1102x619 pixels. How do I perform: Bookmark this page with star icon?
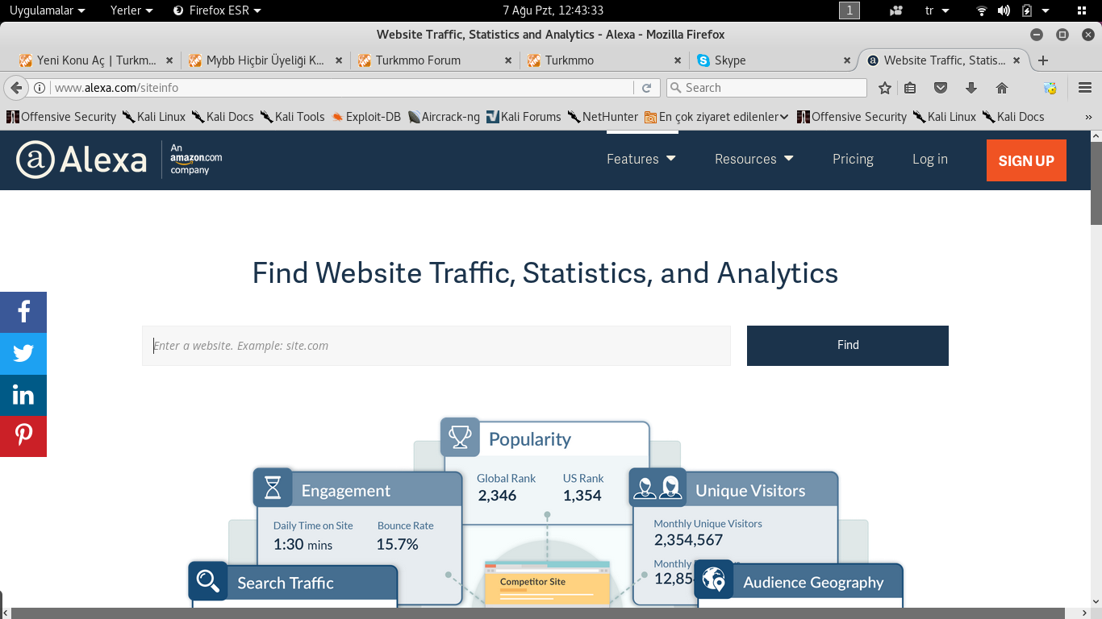point(885,88)
